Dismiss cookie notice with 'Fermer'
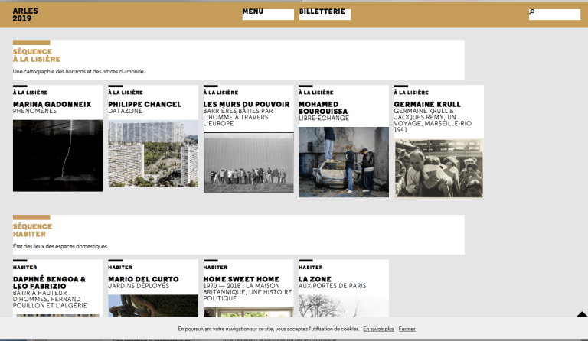This screenshot has width=588, height=341. coord(407,329)
